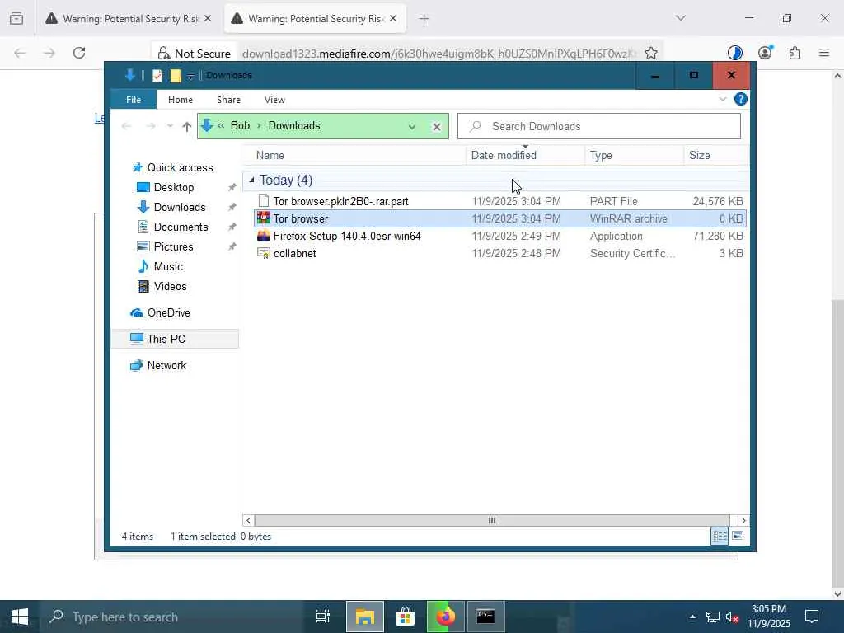Open Music in the navigation pane
Image resolution: width=844 pixels, height=633 pixels.
coord(161,266)
